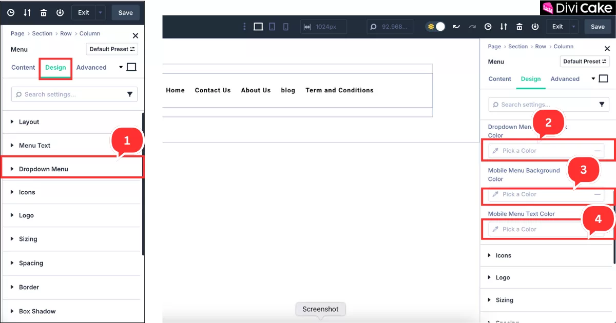The width and height of the screenshot is (616, 323).
Task: Select Design tab in left panel
Action: pos(55,67)
